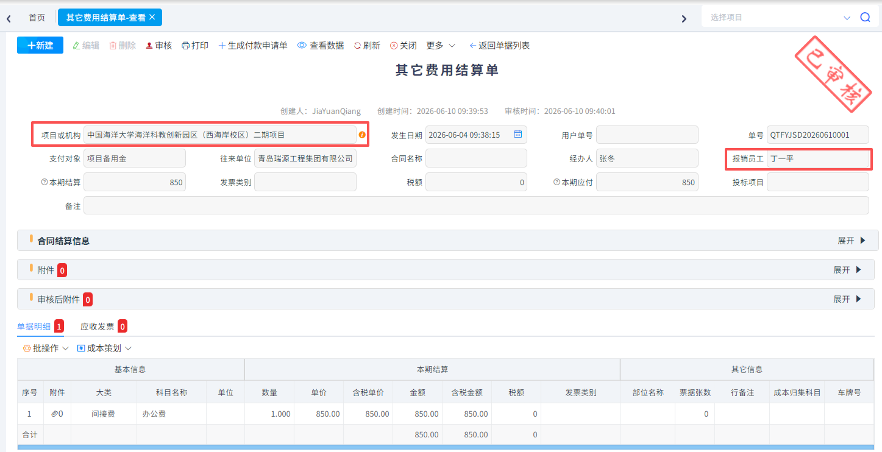The height and width of the screenshot is (452, 882).
Task: Click the 单号 field QTFYJSD20260610001
Action: point(818,135)
